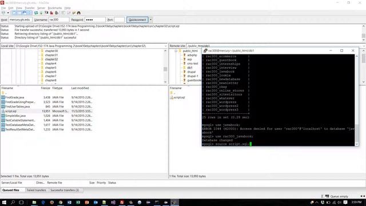The image size is (366, 206).
Task: Click the Host input field
Action: pyautogui.click(x=21, y=20)
